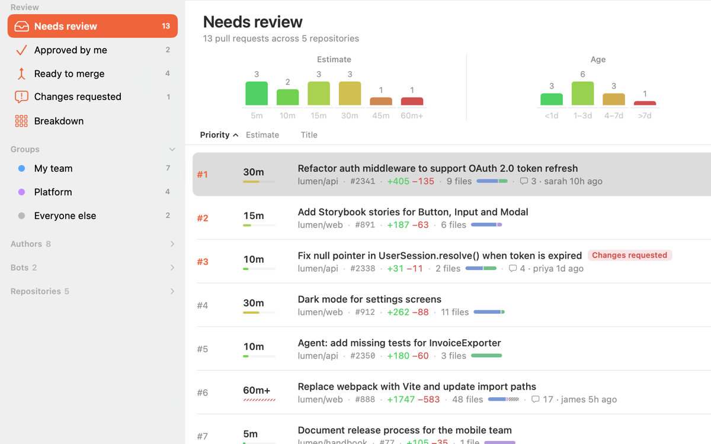Click the 15m estimate bar in chart
The height and width of the screenshot is (444, 711).
click(319, 93)
